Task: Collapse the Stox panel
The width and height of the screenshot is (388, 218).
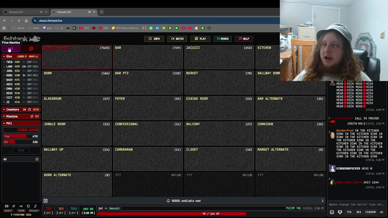Action: click(4, 57)
